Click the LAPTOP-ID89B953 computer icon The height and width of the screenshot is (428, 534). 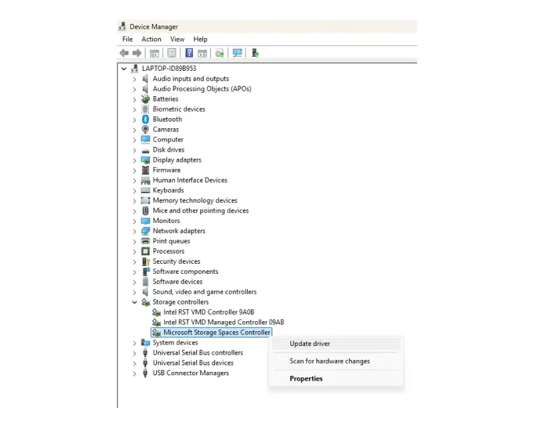[x=135, y=68]
